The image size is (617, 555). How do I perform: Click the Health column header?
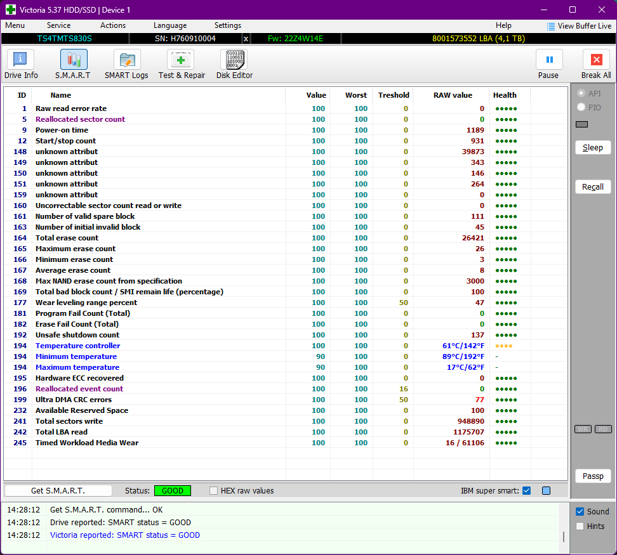pos(505,95)
